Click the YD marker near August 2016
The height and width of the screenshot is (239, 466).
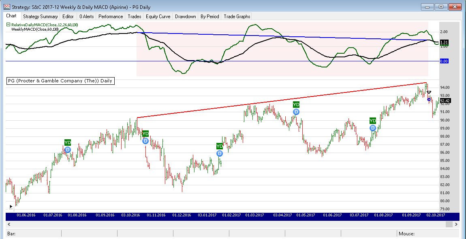click(x=68, y=143)
